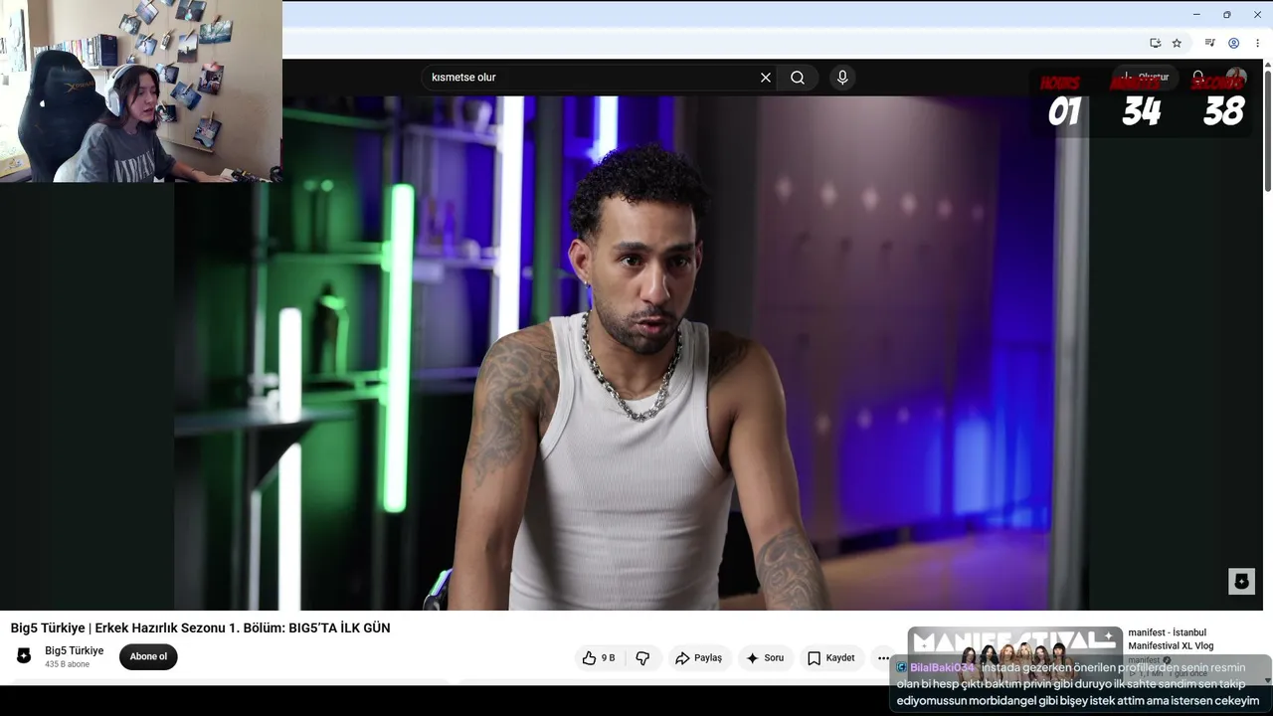Viewport: 1273px width, 716px height.
Task: Click the Soru ask button
Action: pyautogui.click(x=765, y=657)
